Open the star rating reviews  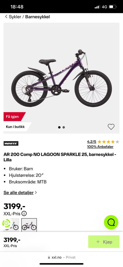tap(108, 142)
